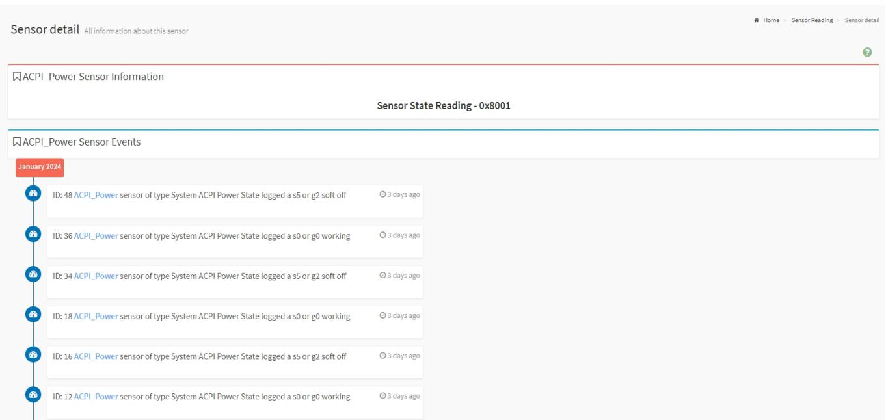Click the gauge icon beside event ID 48
Screen dimensions: 886x420
click(33, 193)
